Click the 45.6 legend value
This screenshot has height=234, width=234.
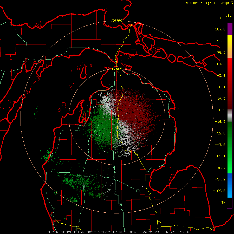pos(221,75)
